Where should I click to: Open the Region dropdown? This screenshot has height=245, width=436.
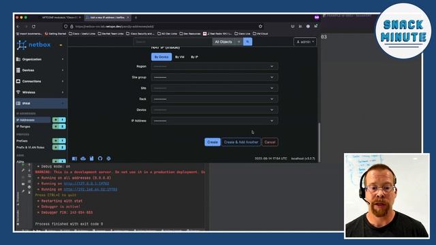click(215, 67)
